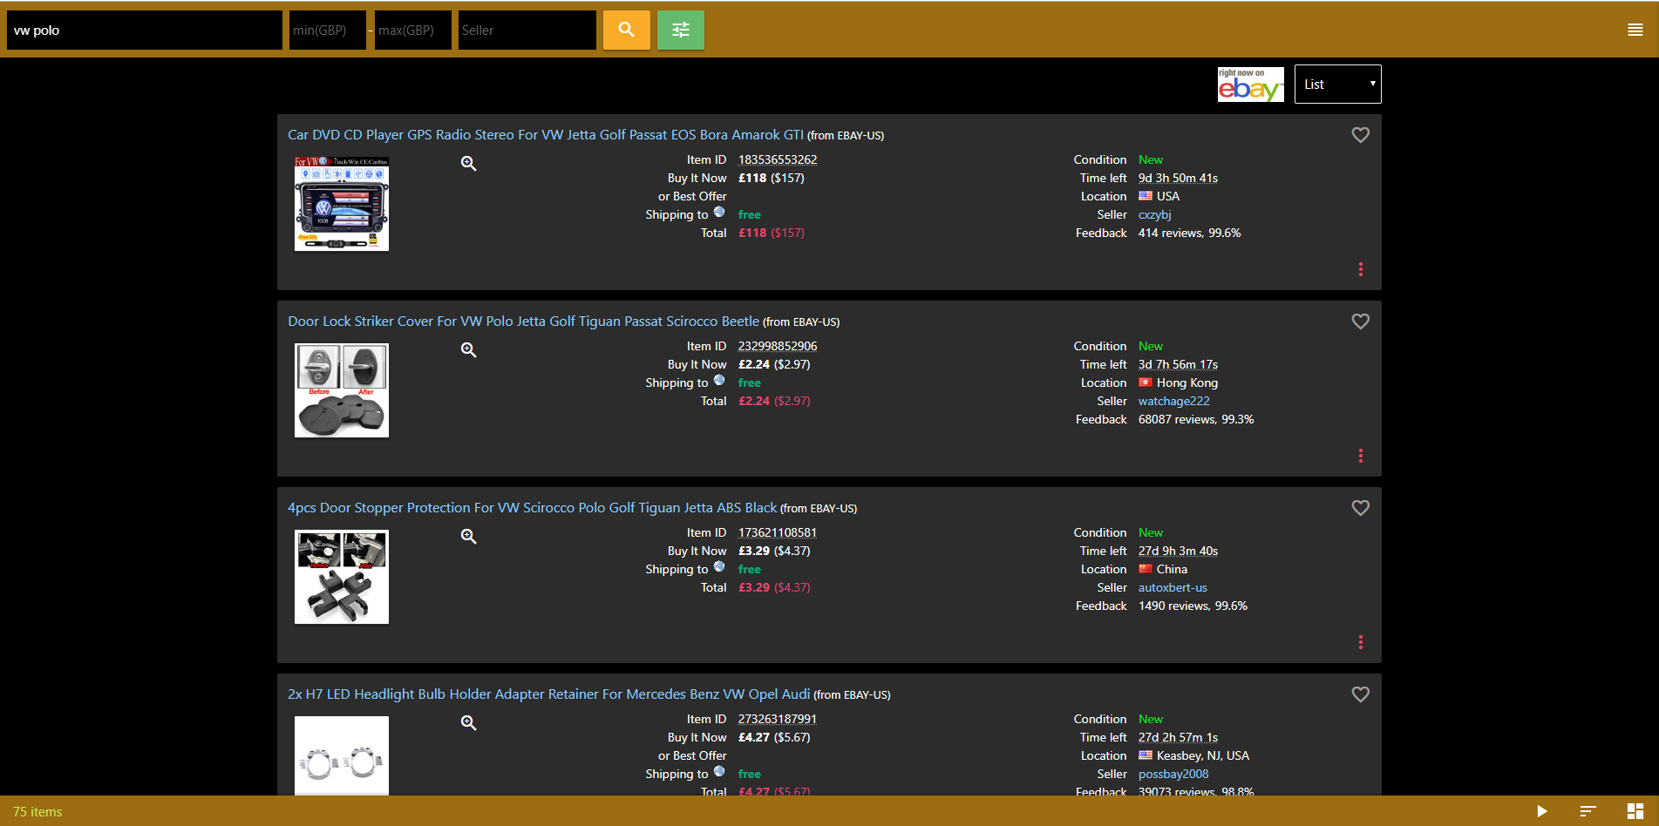Click time left 3d 7h 56m 17s
1659x826 pixels.
[x=1178, y=364]
